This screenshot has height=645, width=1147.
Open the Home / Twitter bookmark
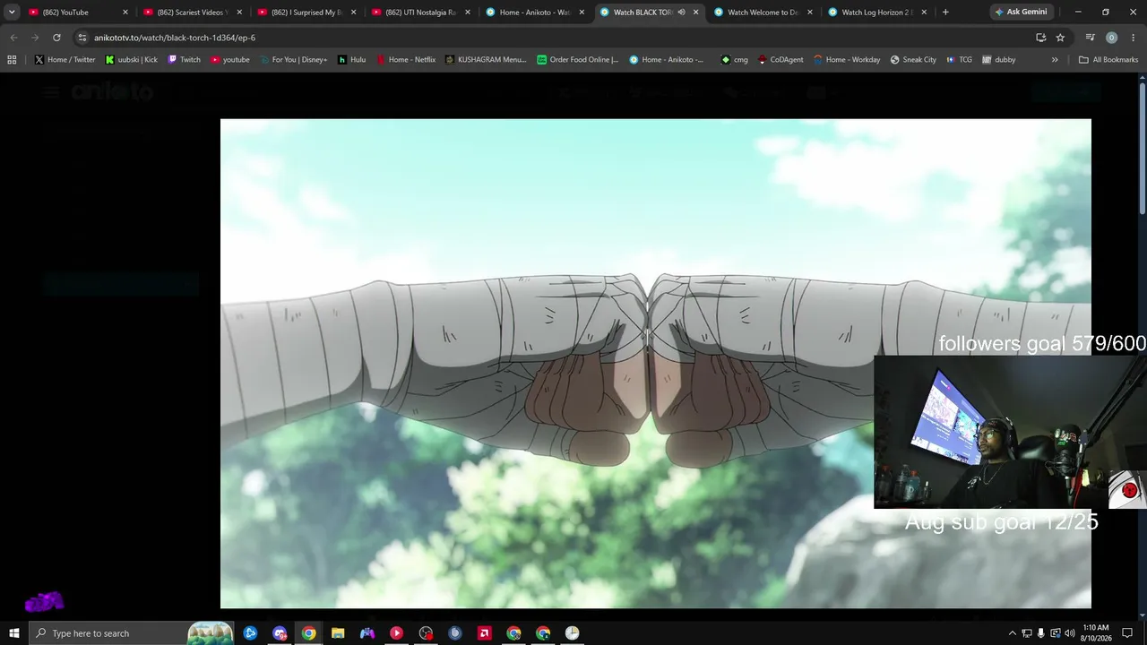click(65, 60)
